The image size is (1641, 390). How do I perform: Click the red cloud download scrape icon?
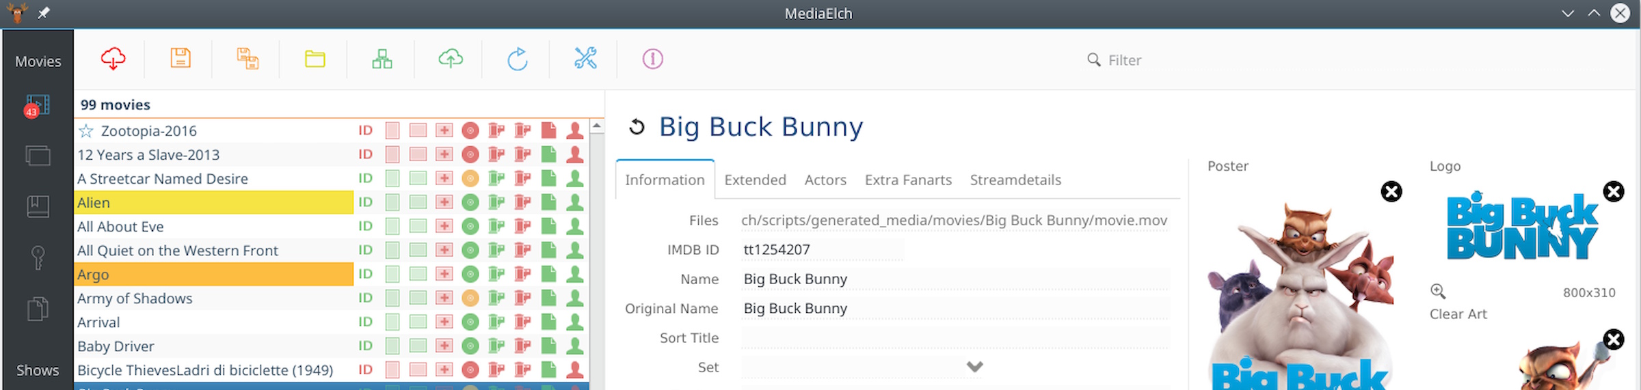[113, 59]
